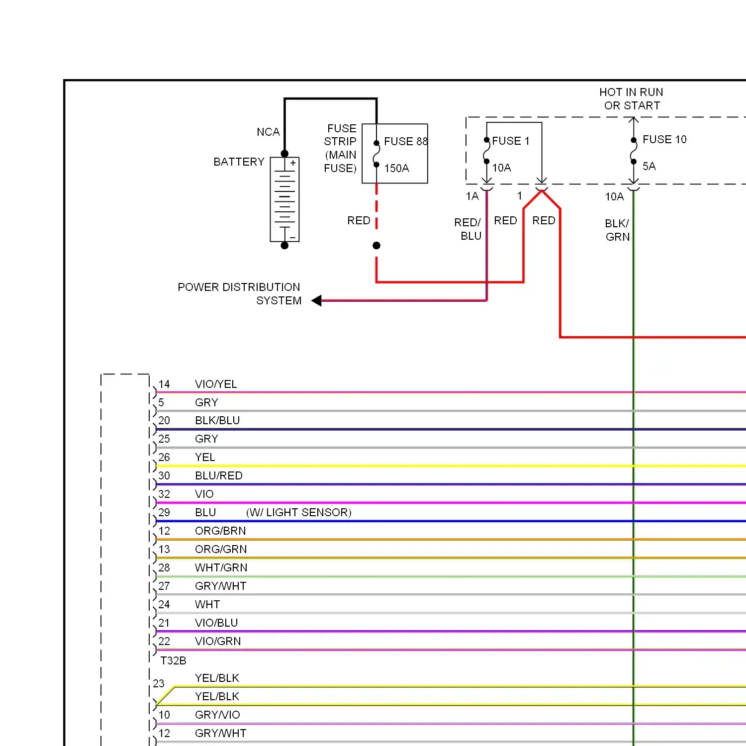The height and width of the screenshot is (746, 746).
Task: Select the NCA wire label
Action: (x=268, y=132)
